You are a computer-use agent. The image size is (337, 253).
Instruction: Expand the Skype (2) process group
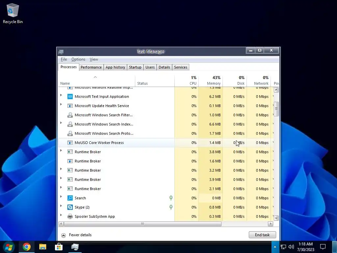[x=61, y=206]
